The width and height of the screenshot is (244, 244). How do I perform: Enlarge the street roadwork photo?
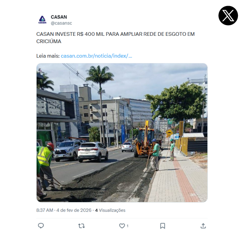(x=122, y=133)
